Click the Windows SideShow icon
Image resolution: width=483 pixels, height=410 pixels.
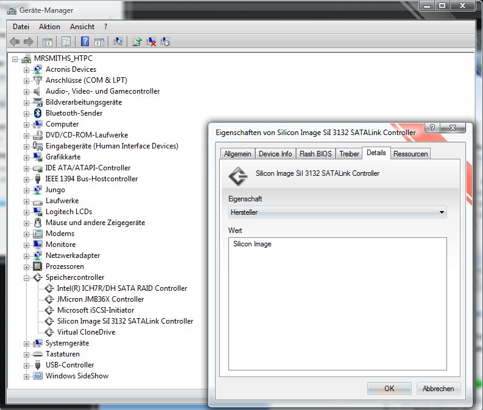coord(38,375)
